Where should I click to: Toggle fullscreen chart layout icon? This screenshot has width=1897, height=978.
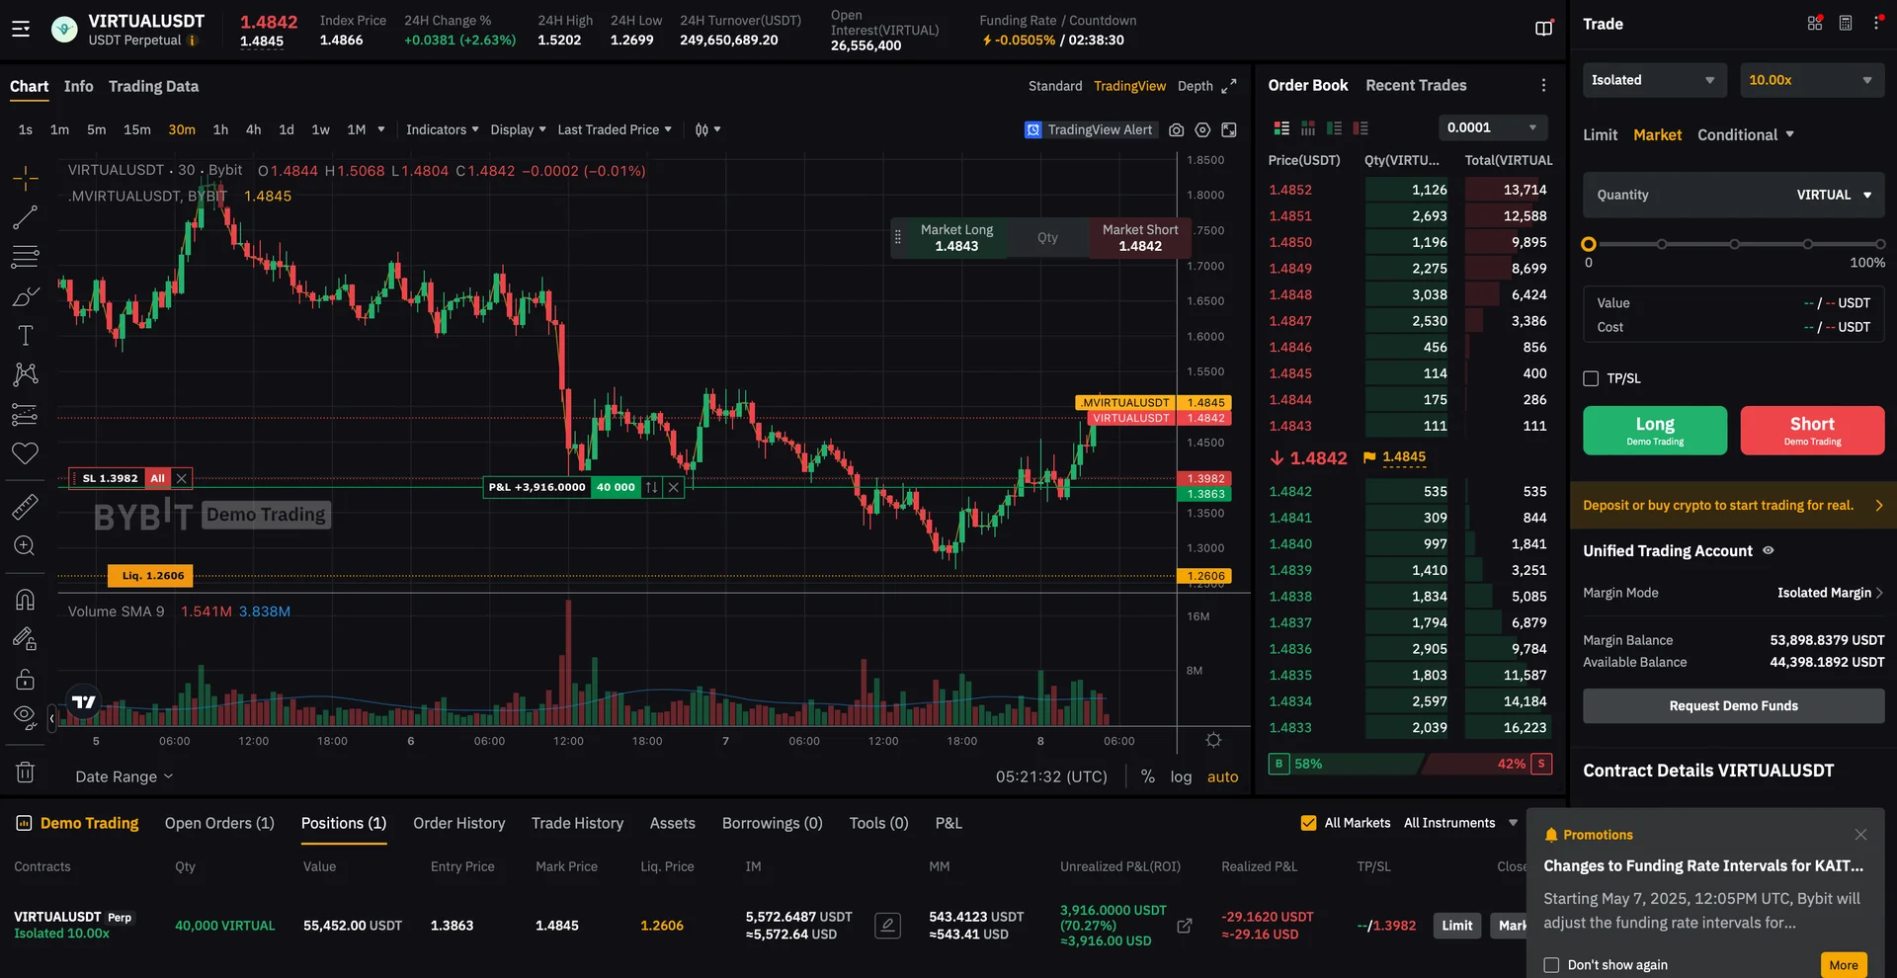point(1229,129)
